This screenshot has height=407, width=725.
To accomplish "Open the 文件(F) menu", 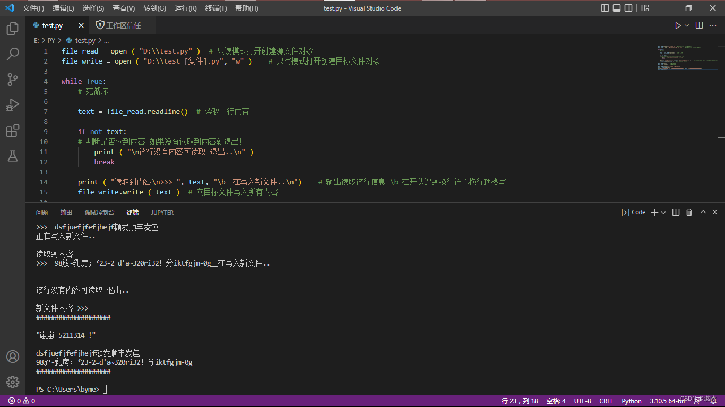I will [33, 8].
